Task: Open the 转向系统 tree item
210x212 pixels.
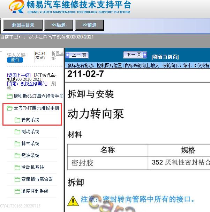Action: click(30, 120)
